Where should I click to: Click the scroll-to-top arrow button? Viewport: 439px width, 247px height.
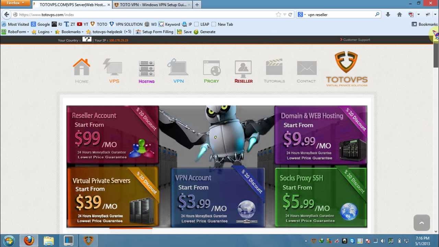pos(422,223)
